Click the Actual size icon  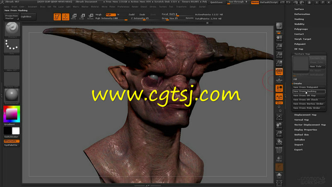point(279,55)
